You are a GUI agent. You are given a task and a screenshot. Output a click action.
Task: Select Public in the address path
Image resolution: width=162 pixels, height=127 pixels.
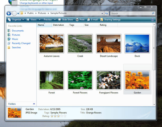(30, 13)
